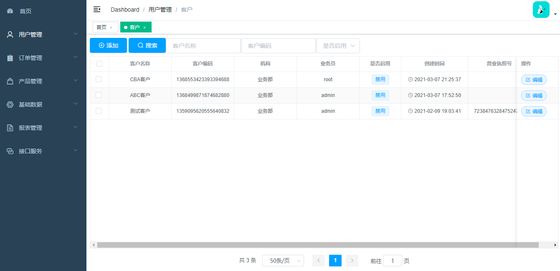Expand the 接口服务 menu chevron
560x271 pixels.
click(76, 150)
